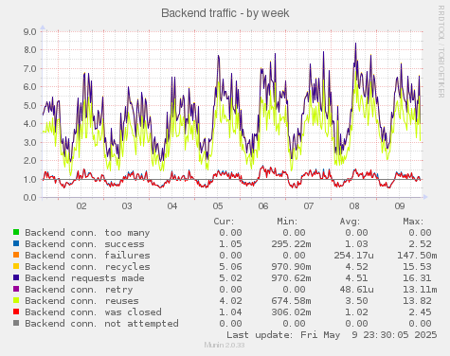Click success max value 2.52
This screenshot has width=450, height=356.
tap(420, 244)
